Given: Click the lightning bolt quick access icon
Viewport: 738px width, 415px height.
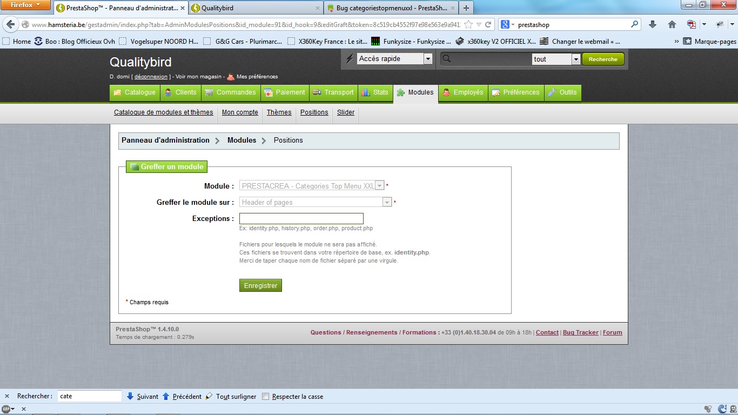Looking at the screenshot, I should pyautogui.click(x=349, y=58).
